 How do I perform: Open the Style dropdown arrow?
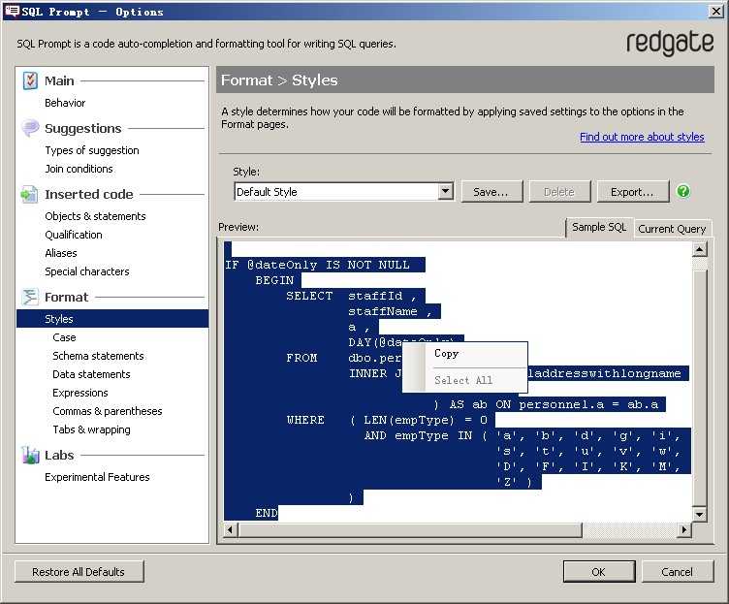point(445,191)
